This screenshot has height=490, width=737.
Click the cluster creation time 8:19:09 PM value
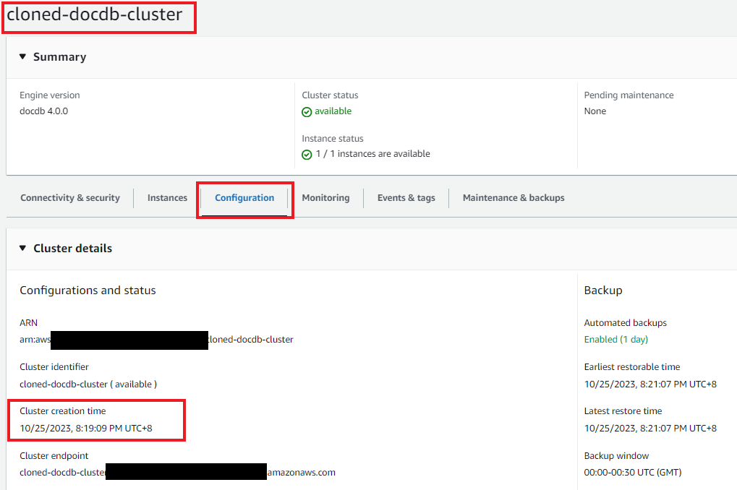point(86,428)
